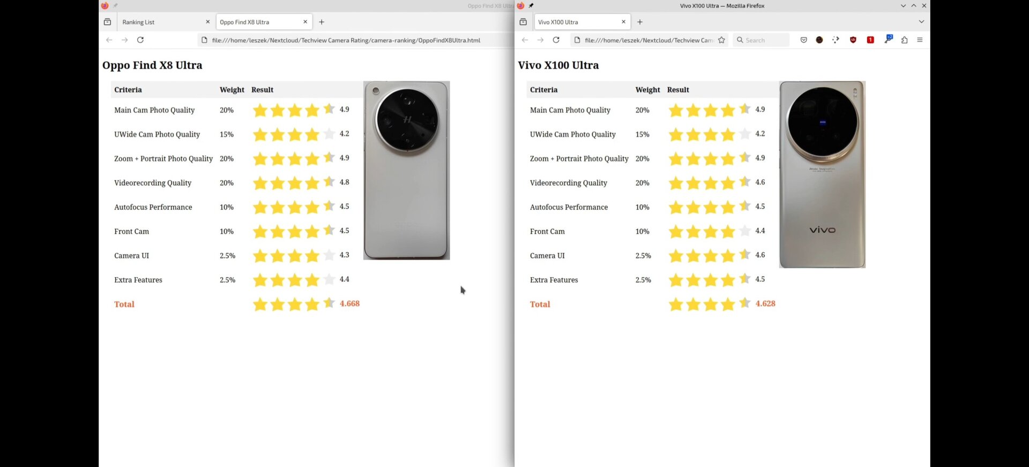
Task: Open the Extensions puzzle-piece menu
Action: [905, 40]
